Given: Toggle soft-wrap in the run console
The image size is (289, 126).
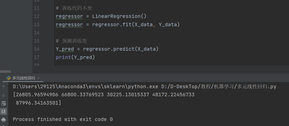Looking at the screenshot, I should click(x=4, y=103).
